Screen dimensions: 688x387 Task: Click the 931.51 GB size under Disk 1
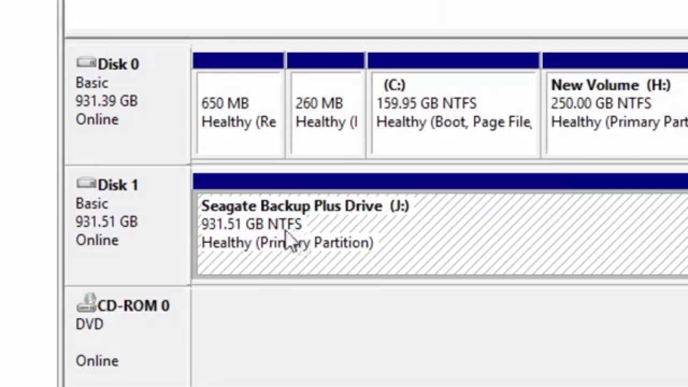pos(106,222)
